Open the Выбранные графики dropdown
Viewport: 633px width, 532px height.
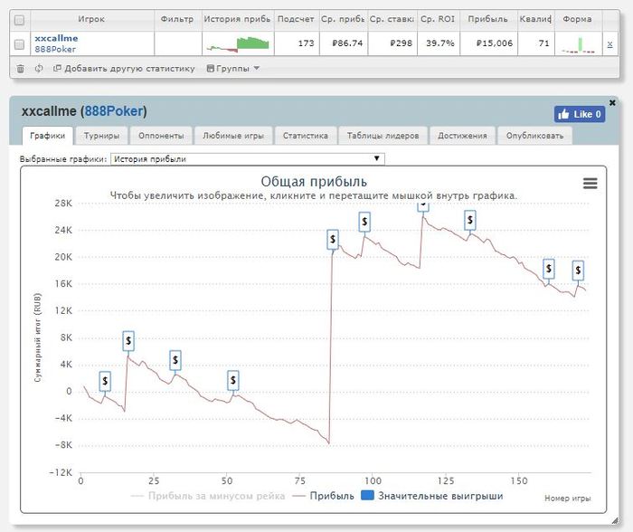tap(247, 158)
